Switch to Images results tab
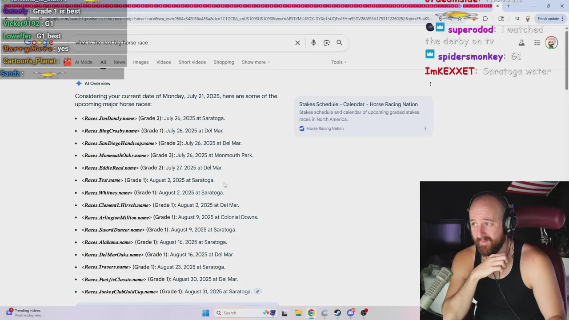Screen dimensions: 569x320 141,62
